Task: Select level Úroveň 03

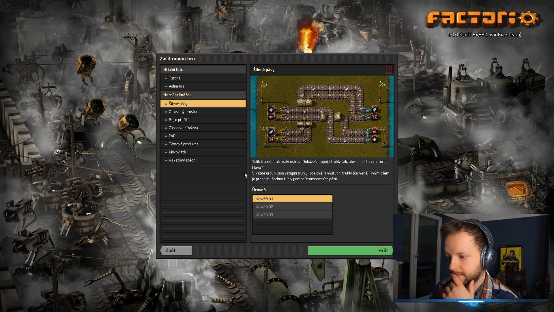Action: (293, 215)
